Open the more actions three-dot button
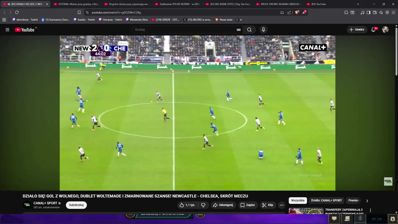The height and width of the screenshot is (224, 398). point(281,205)
